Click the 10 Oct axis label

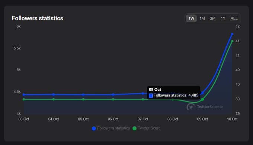(x=232, y=119)
